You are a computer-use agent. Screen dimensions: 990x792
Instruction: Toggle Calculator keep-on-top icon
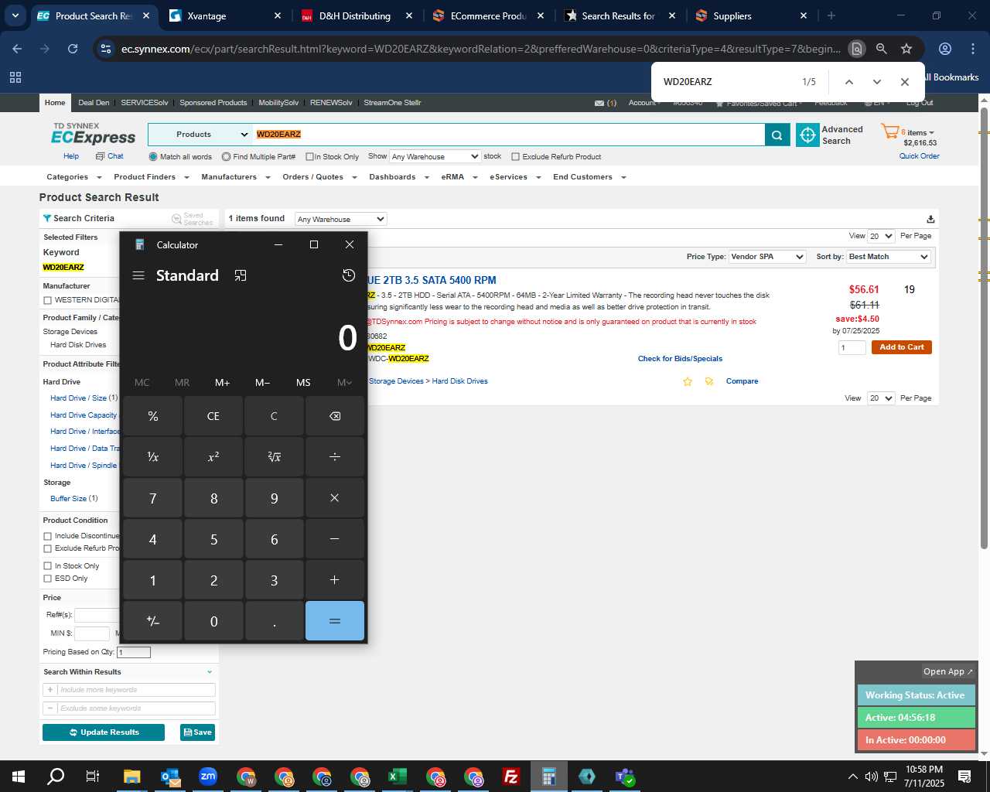coord(241,275)
